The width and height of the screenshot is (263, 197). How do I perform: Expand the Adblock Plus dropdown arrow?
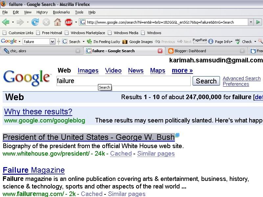click(x=76, y=22)
